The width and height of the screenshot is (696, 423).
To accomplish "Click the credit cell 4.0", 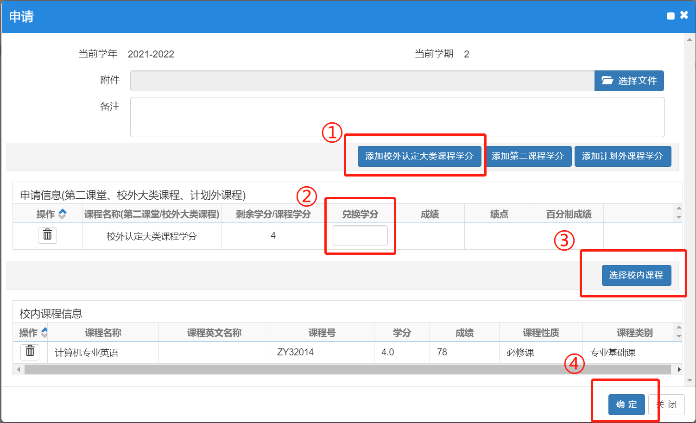I will [x=402, y=353].
